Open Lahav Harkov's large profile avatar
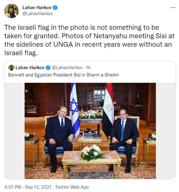Screen dimensions: 179x192 [x=11, y=11]
